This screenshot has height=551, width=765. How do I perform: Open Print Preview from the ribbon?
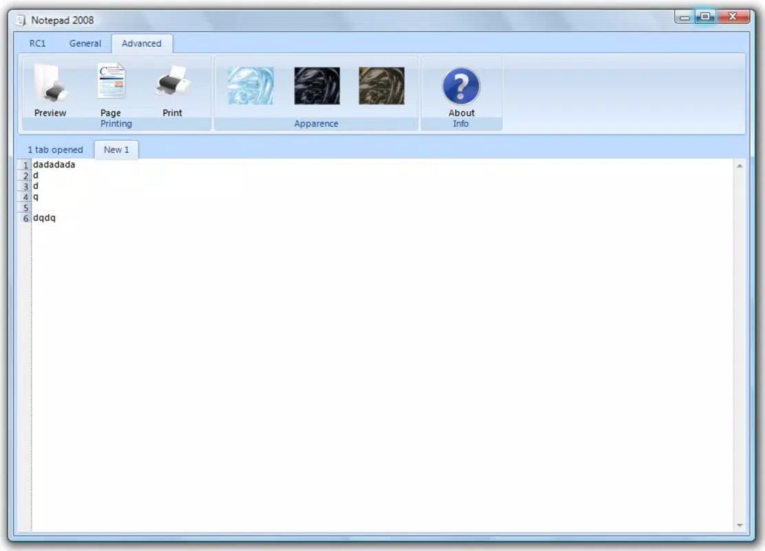point(50,90)
